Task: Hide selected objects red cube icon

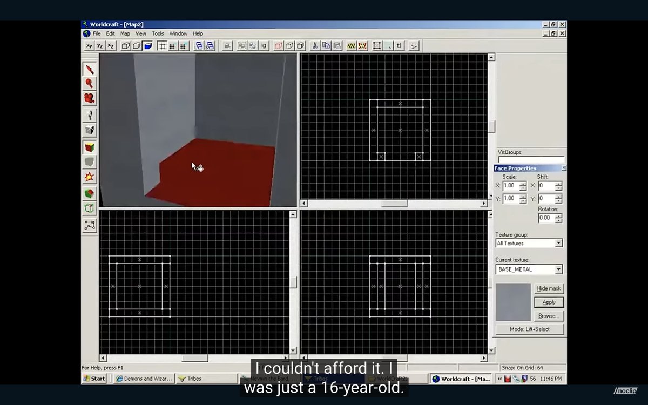Action: (279, 46)
